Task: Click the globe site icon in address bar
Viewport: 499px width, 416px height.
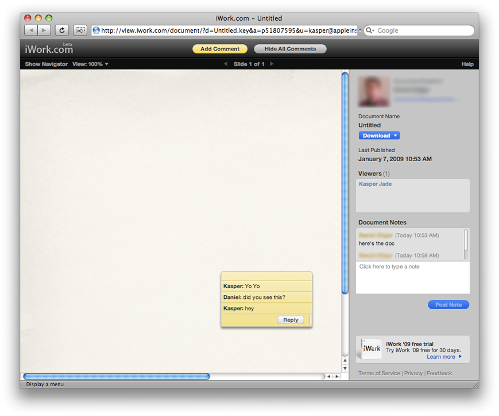Action: click(x=96, y=30)
